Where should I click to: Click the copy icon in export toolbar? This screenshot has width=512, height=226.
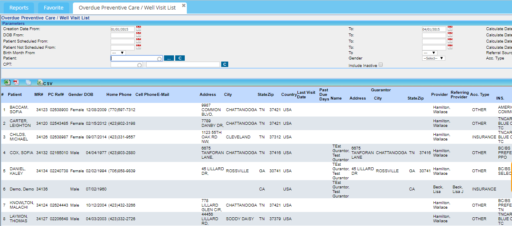pyautogui.click(x=28, y=83)
